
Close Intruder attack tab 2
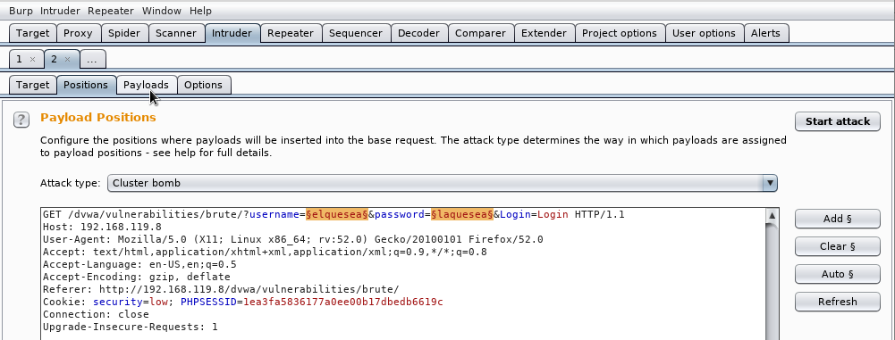click(67, 59)
